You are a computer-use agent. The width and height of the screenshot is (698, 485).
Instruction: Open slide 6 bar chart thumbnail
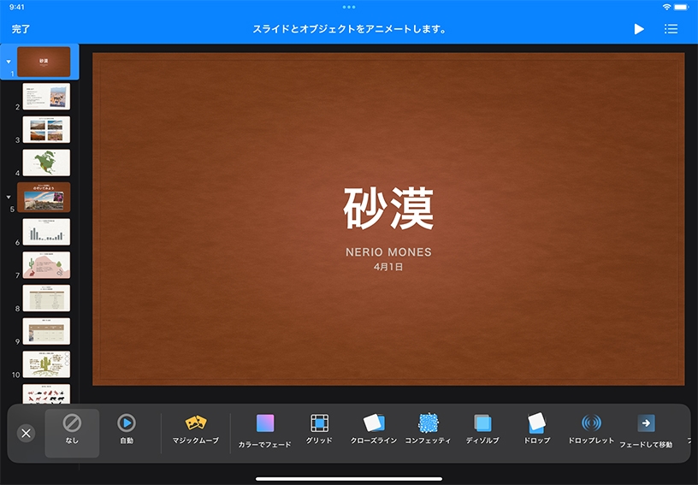[x=46, y=232]
